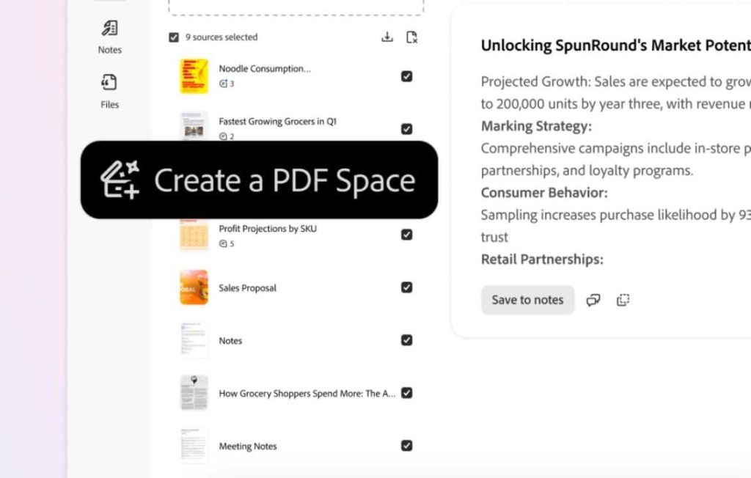Open the Files panel icon in the sidebar
Image resolution: width=751 pixels, height=478 pixels.
pyautogui.click(x=109, y=82)
